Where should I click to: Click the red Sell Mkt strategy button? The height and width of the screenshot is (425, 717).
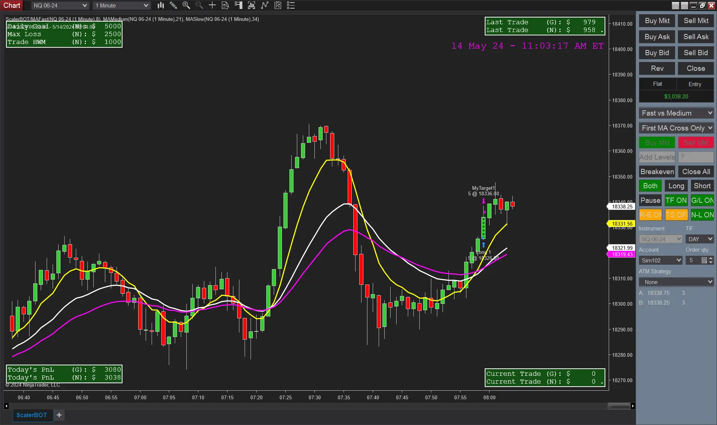tap(696, 143)
